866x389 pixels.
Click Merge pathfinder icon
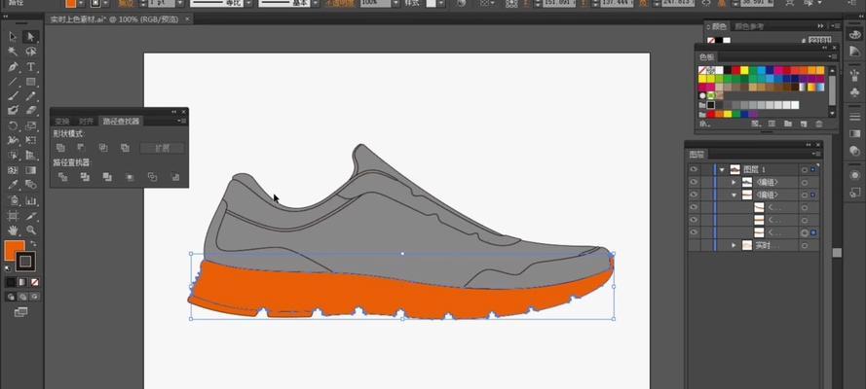107,177
